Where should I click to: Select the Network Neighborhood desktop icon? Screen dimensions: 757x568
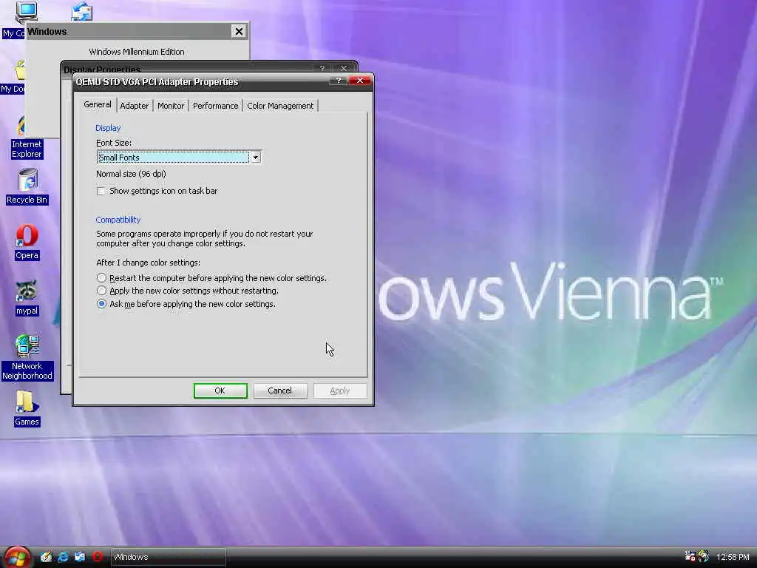(x=27, y=357)
